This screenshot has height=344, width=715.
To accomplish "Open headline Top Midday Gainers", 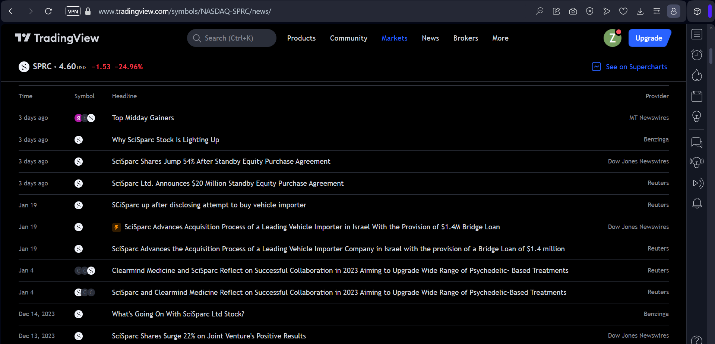I will pos(143,118).
